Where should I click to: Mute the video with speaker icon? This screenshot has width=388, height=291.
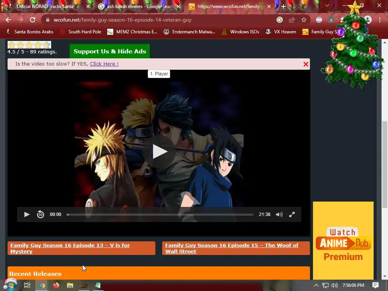[x=279, y=214]
